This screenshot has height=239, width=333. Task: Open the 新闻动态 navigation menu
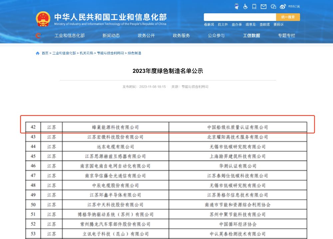pos(111,36)
